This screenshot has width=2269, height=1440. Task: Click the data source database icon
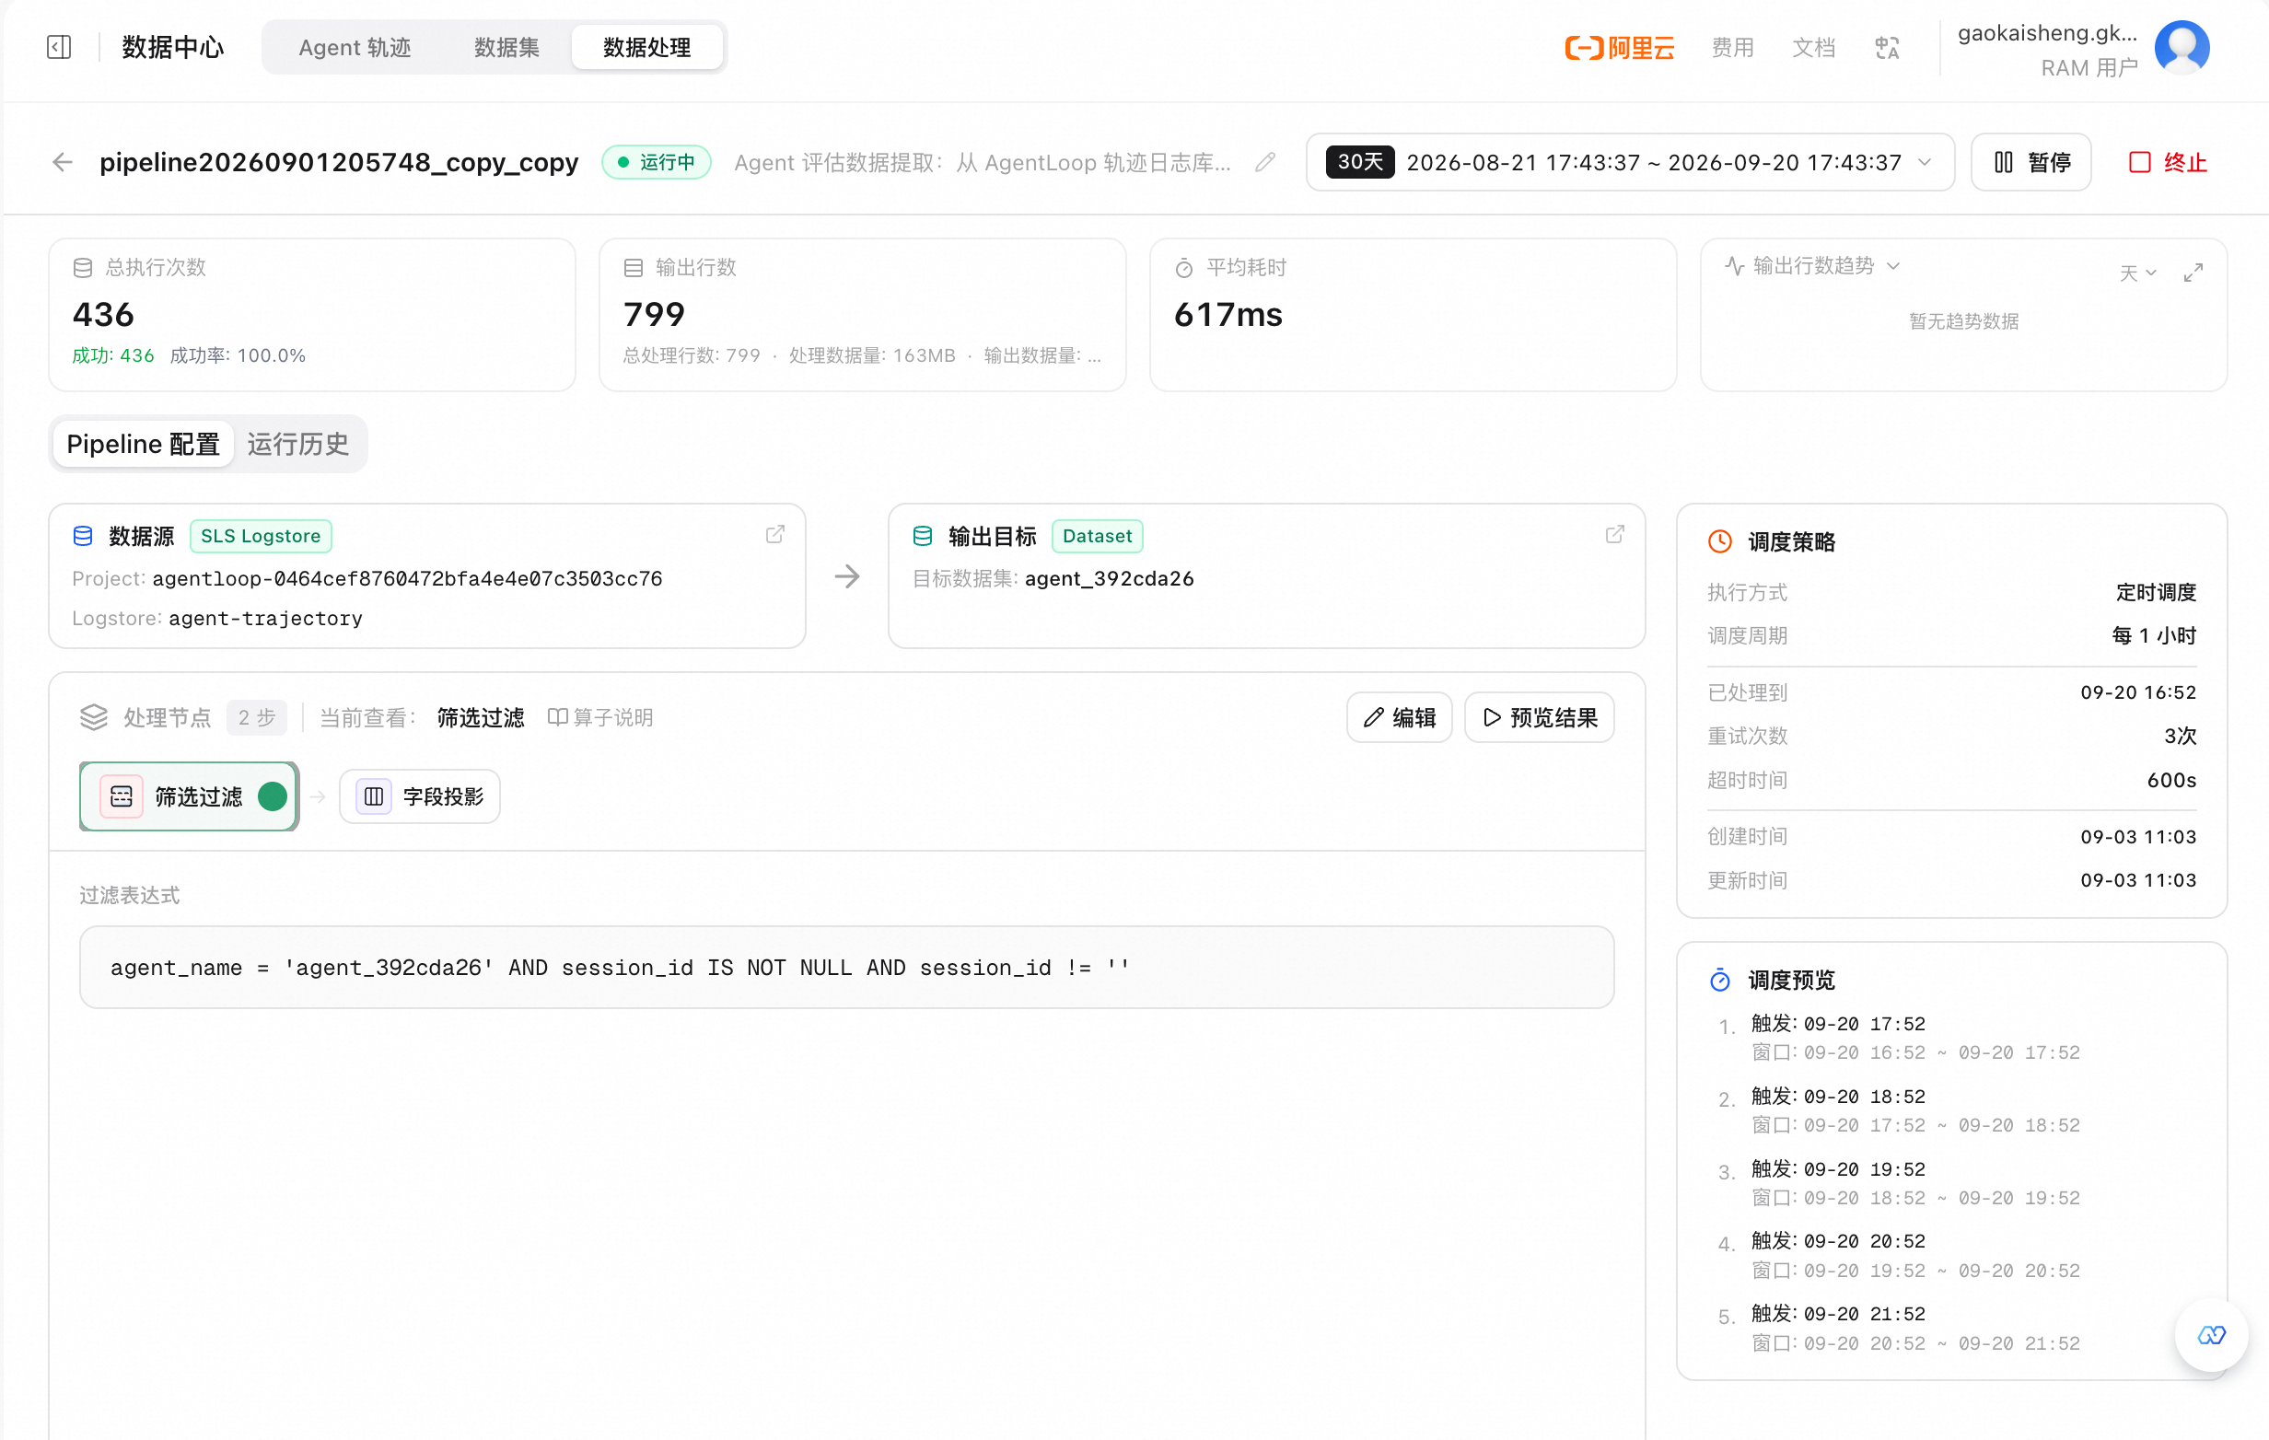coord(83,535)
